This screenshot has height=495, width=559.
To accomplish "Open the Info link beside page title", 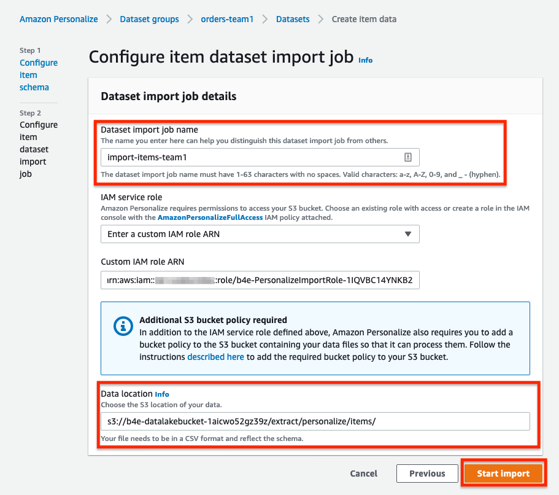I will tap(366, 60).
